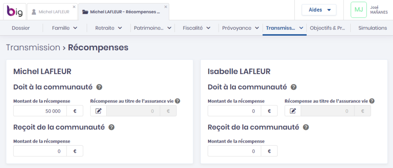Show help for Michel's Reçoit de la communauté
The height and width of the screenshot is (168, 393).
click(x=112, y=127)
